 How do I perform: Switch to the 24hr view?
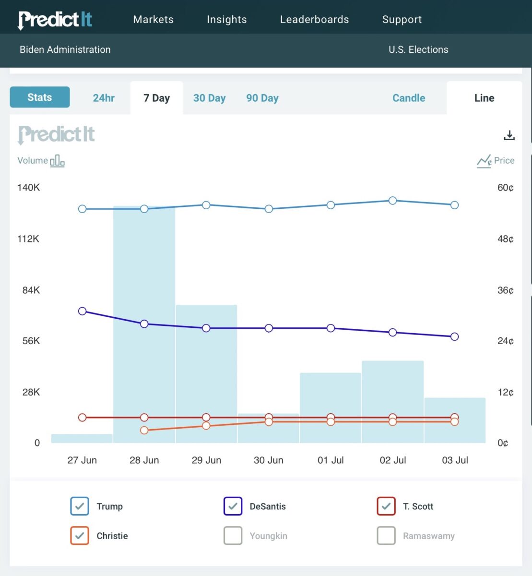point(104,97)
